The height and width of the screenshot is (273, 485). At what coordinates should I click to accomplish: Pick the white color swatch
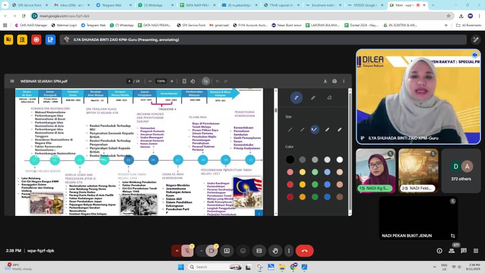pos(339,160)
